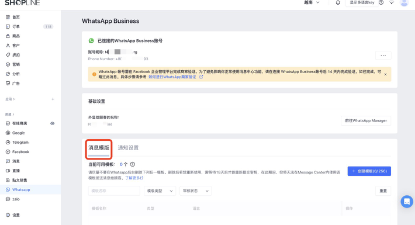Click the 显示多语言key button

click(x=362, y=3)
